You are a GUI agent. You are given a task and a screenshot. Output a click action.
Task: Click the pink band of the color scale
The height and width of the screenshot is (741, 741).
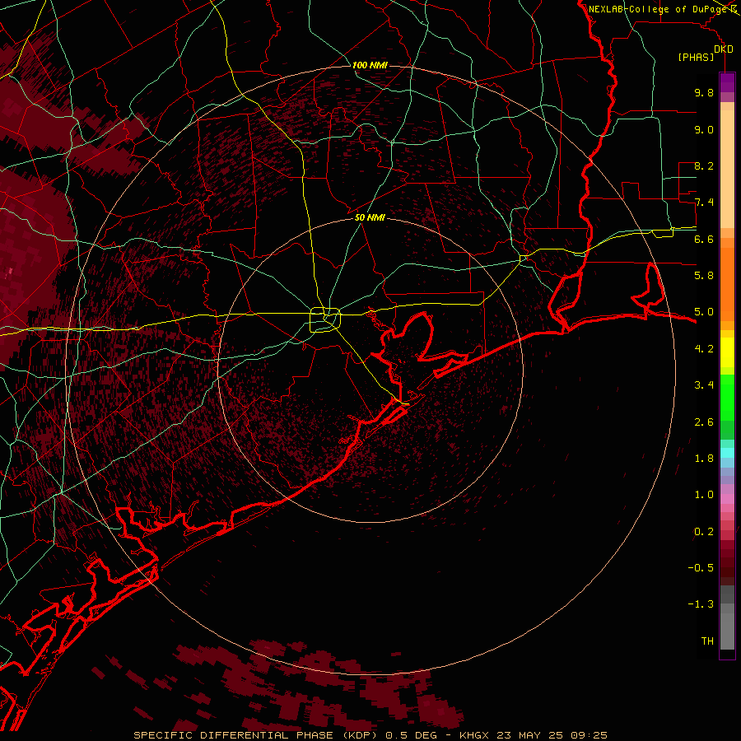pyautogui.click(x=727, y=499)
